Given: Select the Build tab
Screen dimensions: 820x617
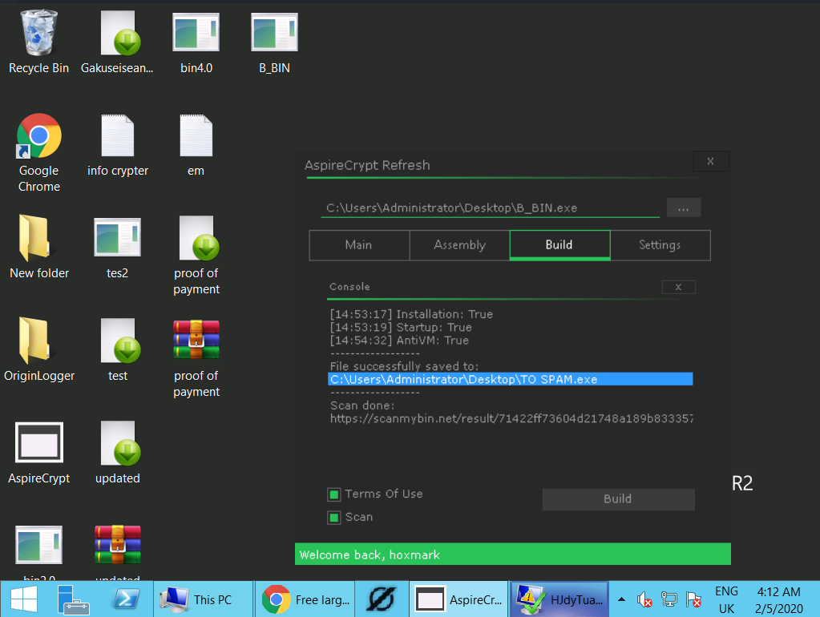Looking at the screenshot, I should point(559,245).
